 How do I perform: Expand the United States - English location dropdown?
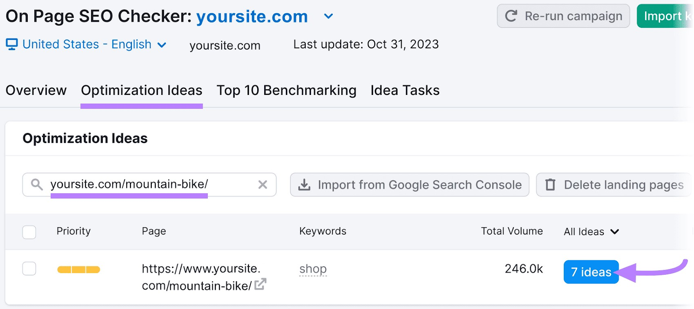coord(162,44)
